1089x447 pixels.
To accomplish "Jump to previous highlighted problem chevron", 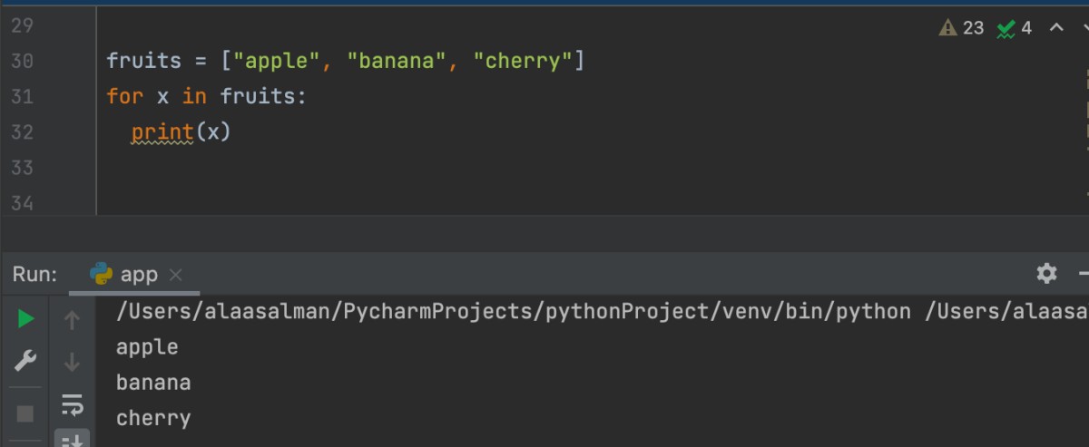I will click(1056, 27).
